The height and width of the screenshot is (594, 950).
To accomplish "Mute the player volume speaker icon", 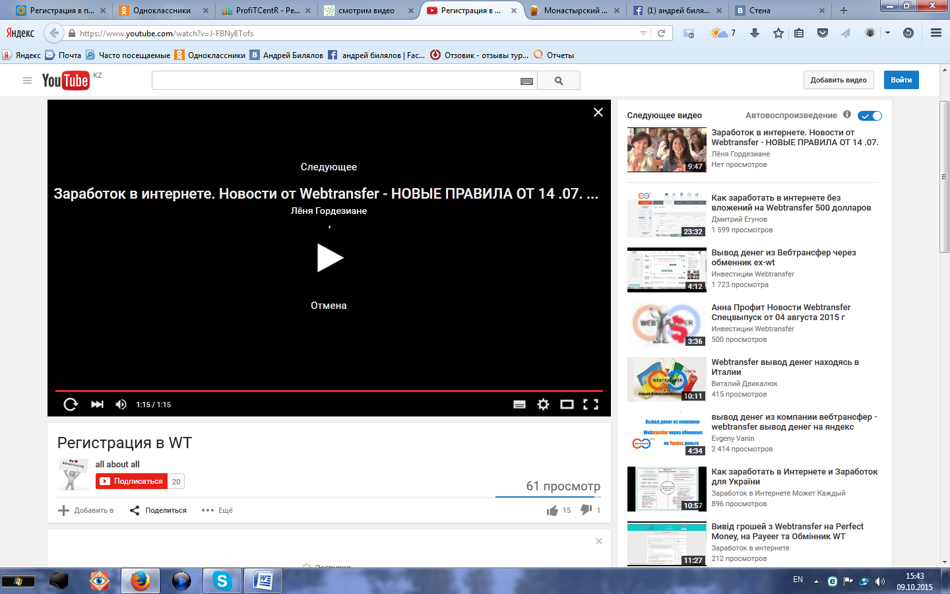I will pos(121,405).
